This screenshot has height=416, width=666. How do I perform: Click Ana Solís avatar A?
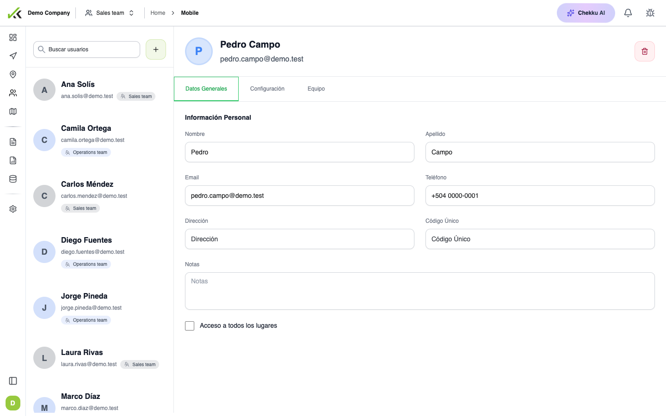(44, 90)
